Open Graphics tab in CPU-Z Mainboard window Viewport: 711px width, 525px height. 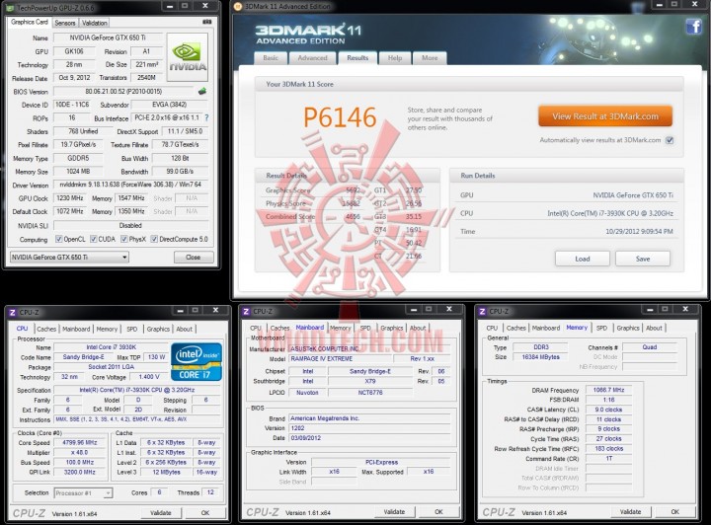point(392,328)
